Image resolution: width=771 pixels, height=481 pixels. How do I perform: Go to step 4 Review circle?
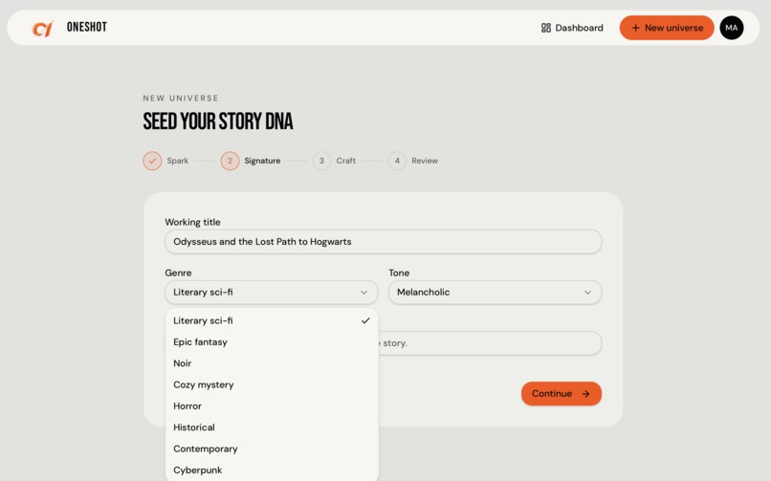pyautogui.click(x=397, y=161)
